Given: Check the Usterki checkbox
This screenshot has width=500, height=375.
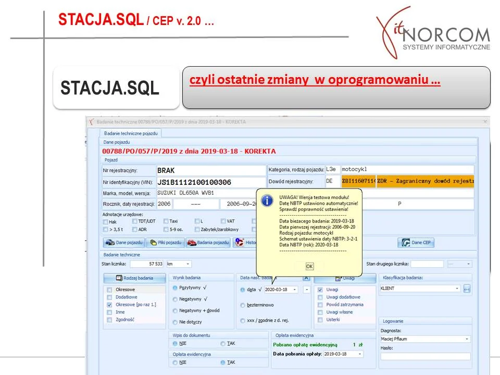Looking at the screenshot, I should pos(320,320).
